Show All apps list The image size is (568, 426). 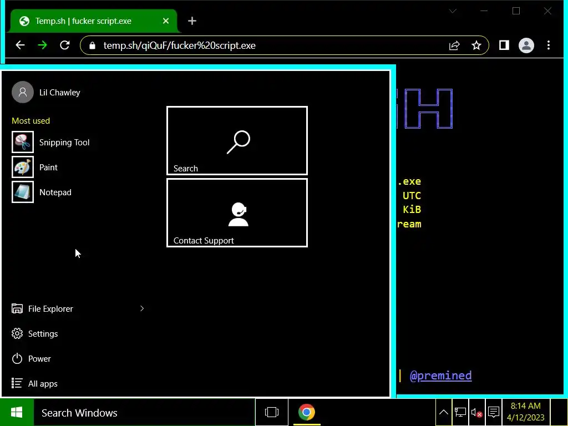[34, 384]
